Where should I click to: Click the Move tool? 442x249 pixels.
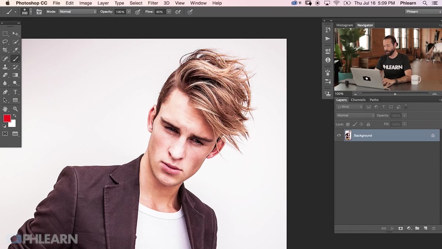click(15, 34)
